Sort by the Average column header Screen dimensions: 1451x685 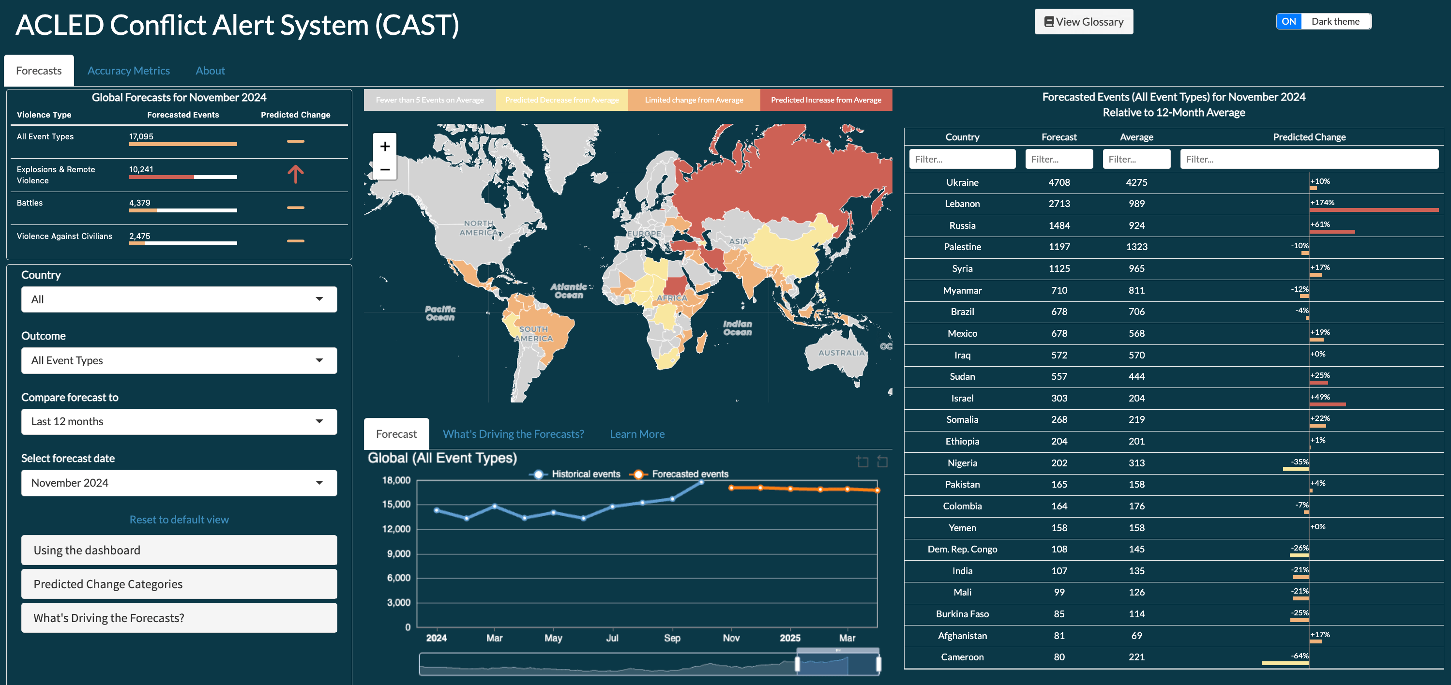click(1137, 137)
